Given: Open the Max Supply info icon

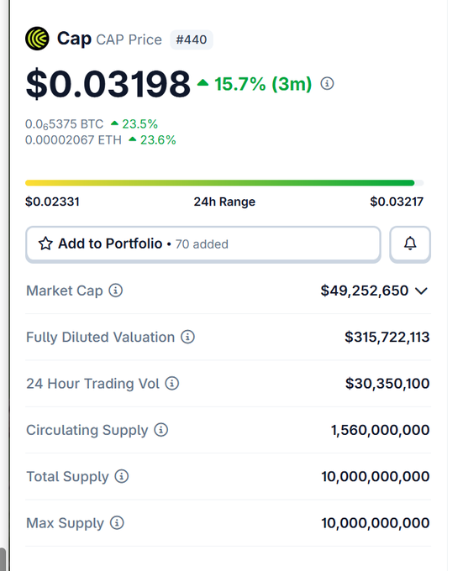Looking at the screenshot, I should (117, 523).
